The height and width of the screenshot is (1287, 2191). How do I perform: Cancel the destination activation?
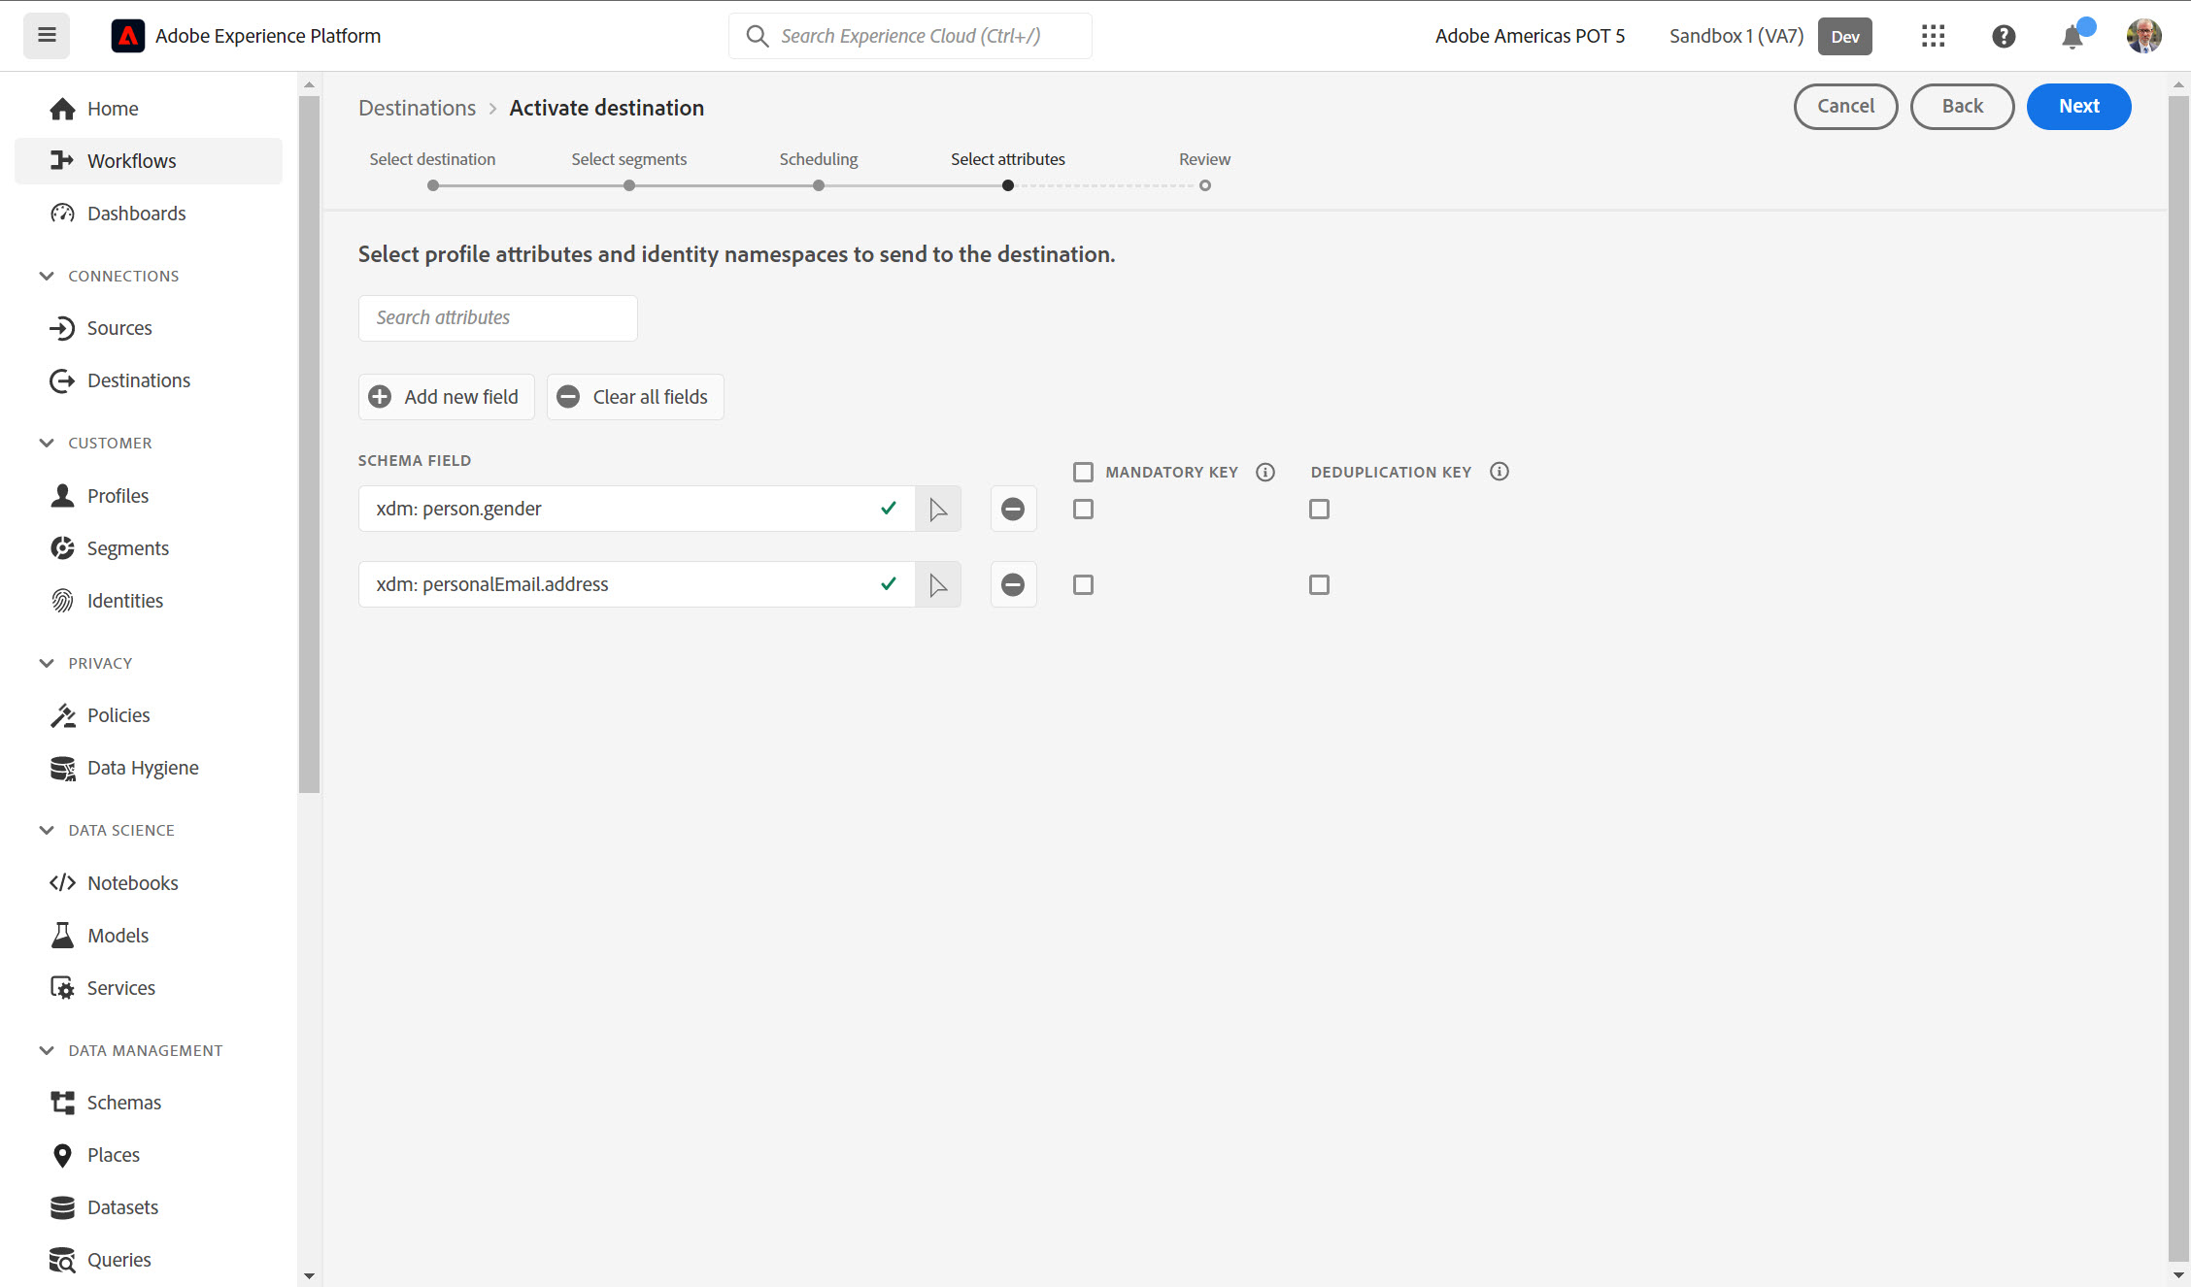pos(1846,107)
